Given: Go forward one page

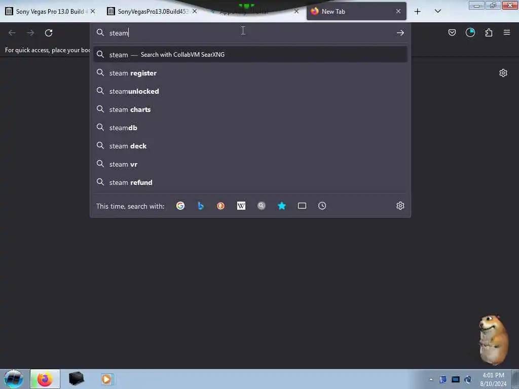Looking at the screenshot, I should tap(30, 32).
